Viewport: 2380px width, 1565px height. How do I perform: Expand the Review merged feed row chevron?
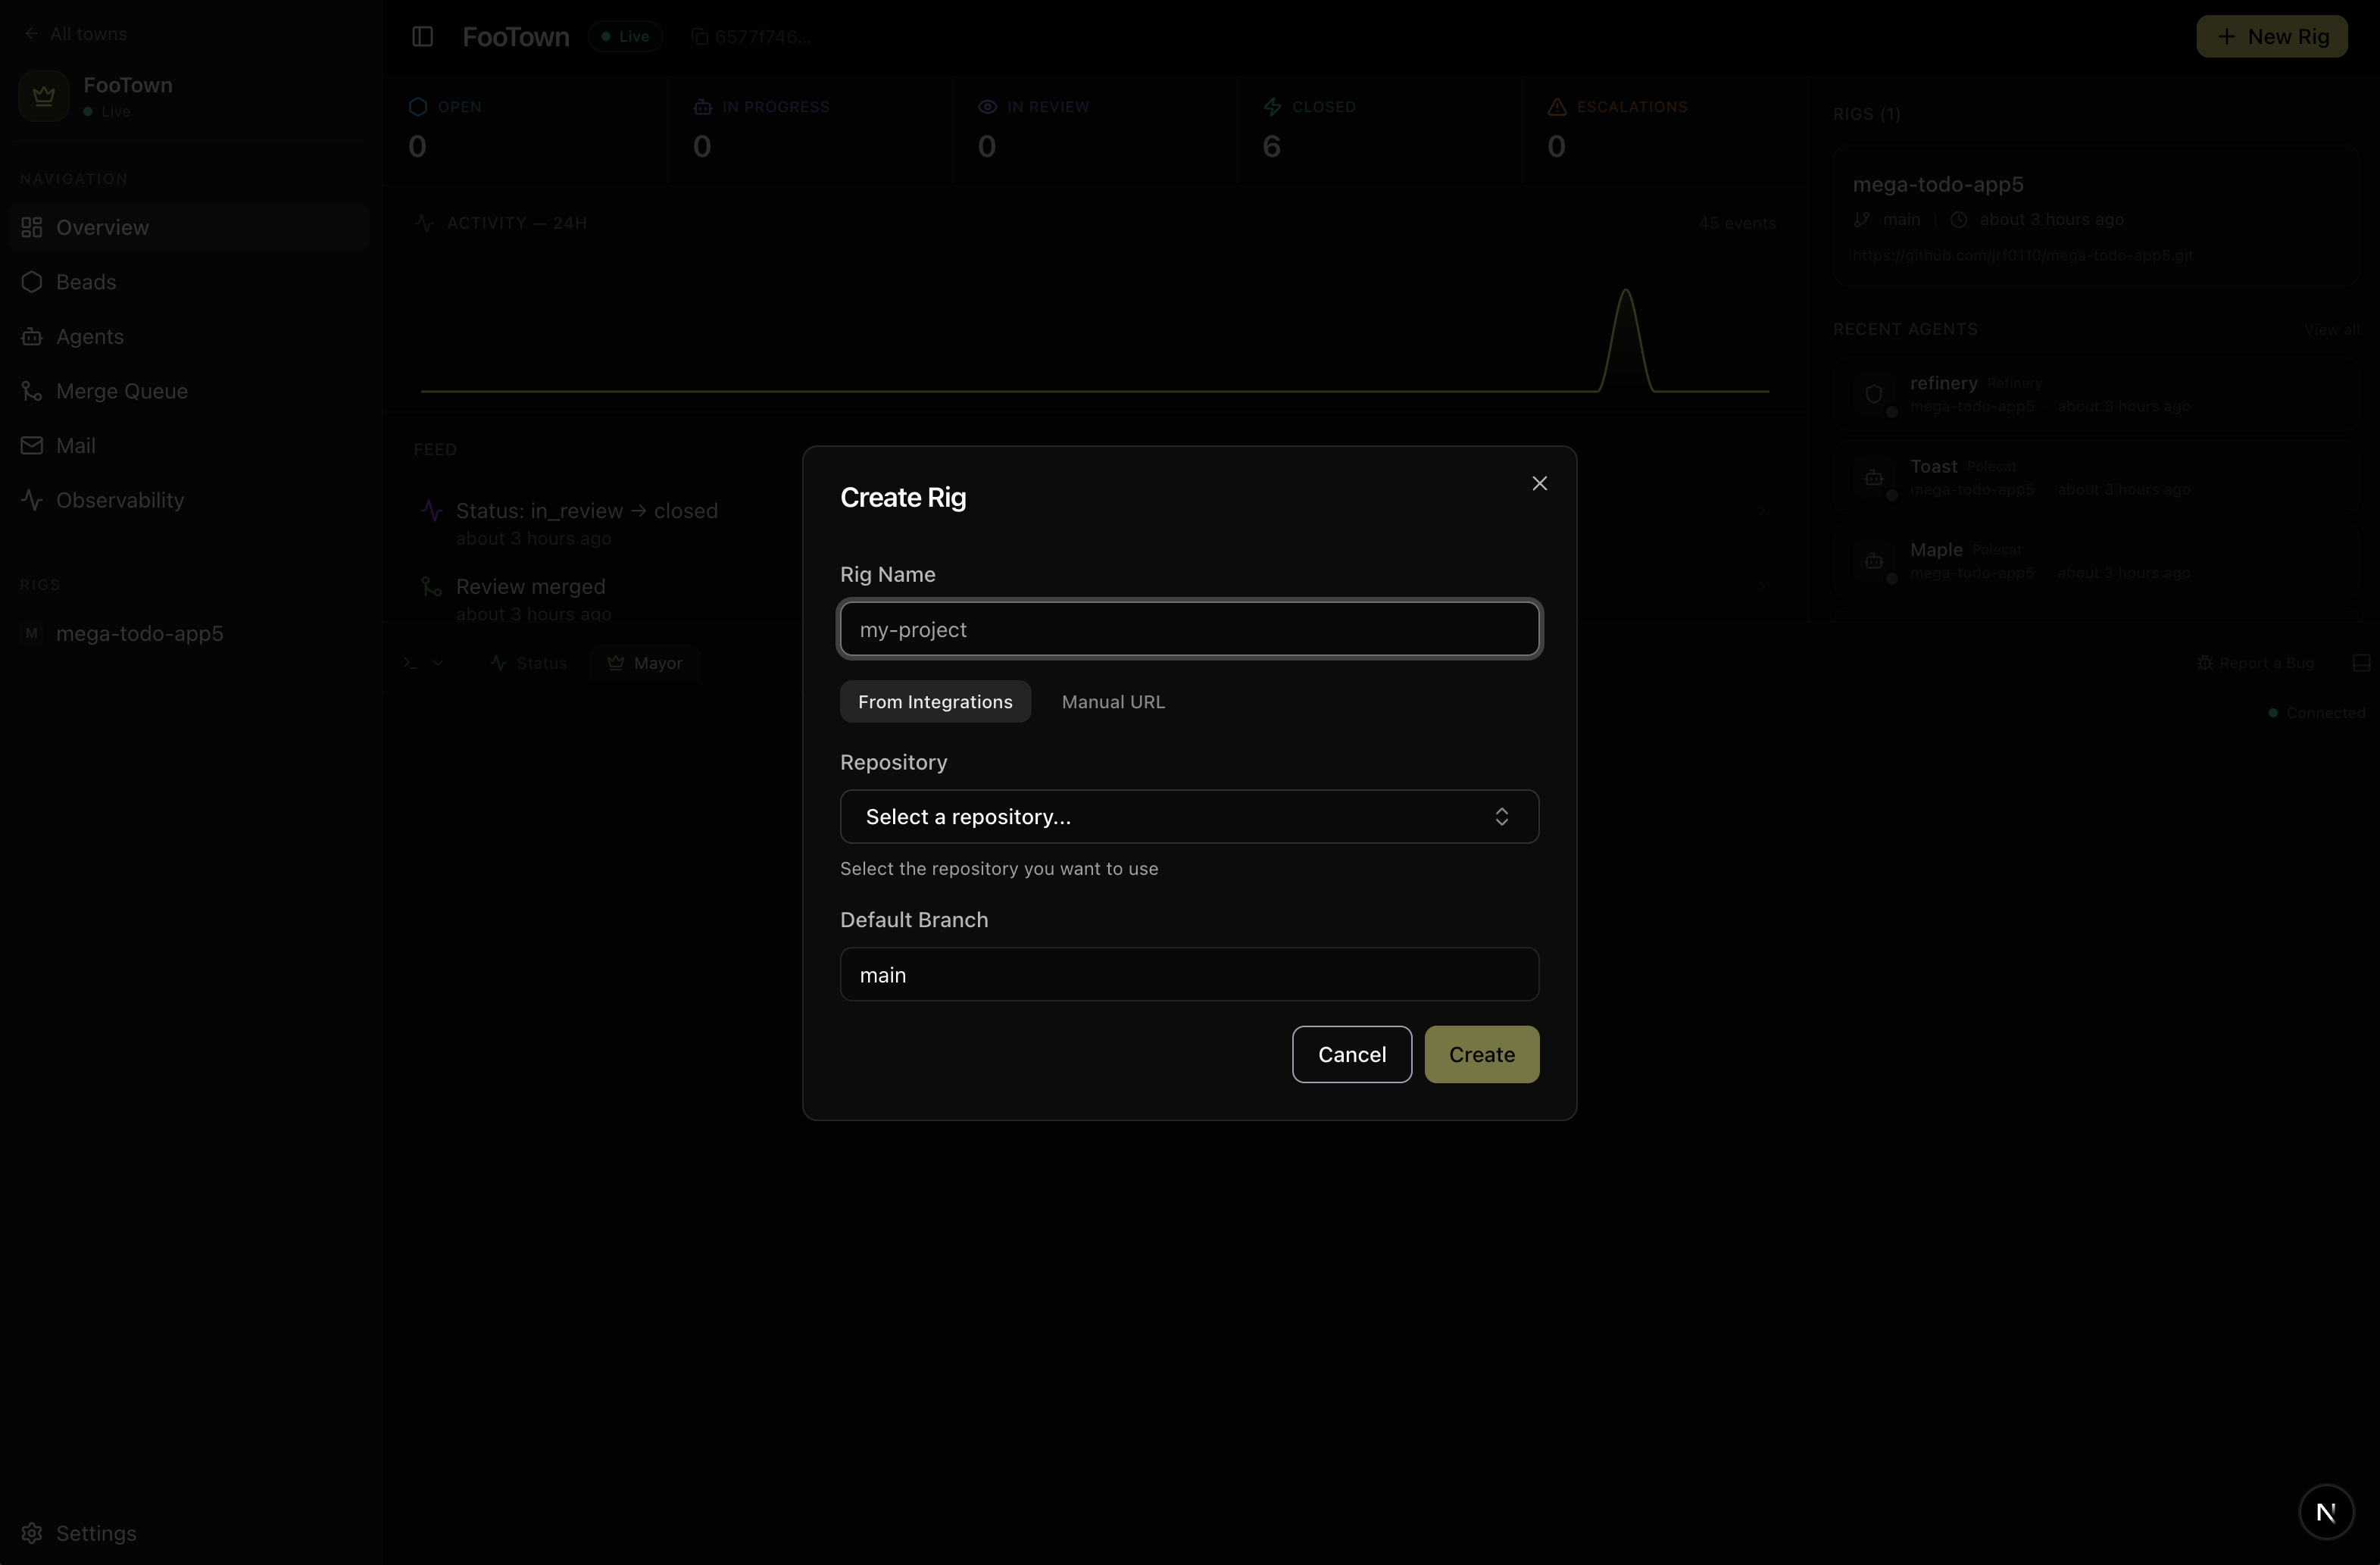[1762, 587]
